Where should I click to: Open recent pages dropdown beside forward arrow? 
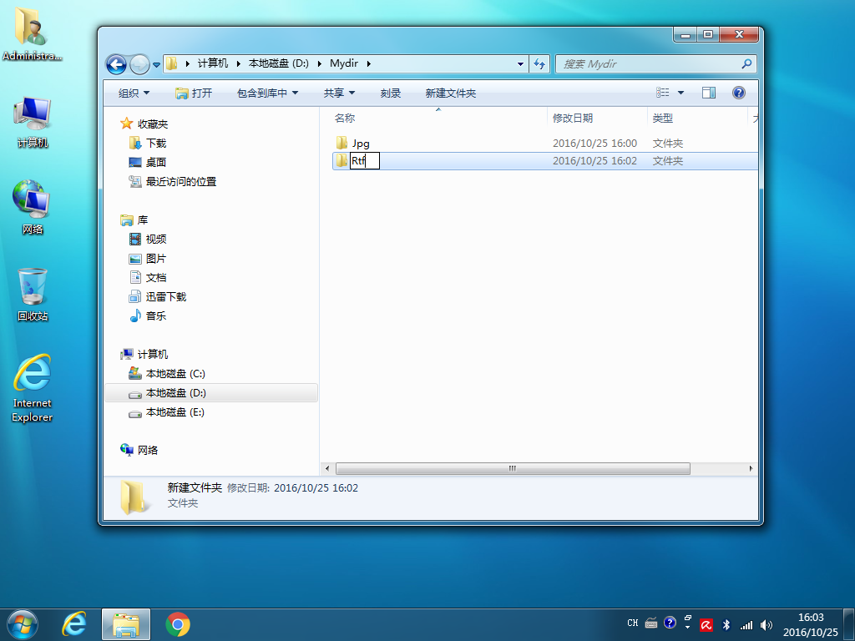coord(156,64)
